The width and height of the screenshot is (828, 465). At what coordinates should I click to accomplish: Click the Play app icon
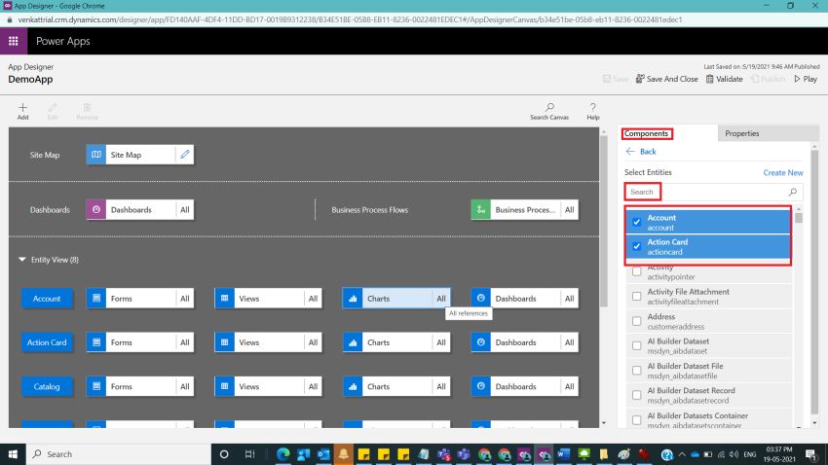(x=798, y=79)
